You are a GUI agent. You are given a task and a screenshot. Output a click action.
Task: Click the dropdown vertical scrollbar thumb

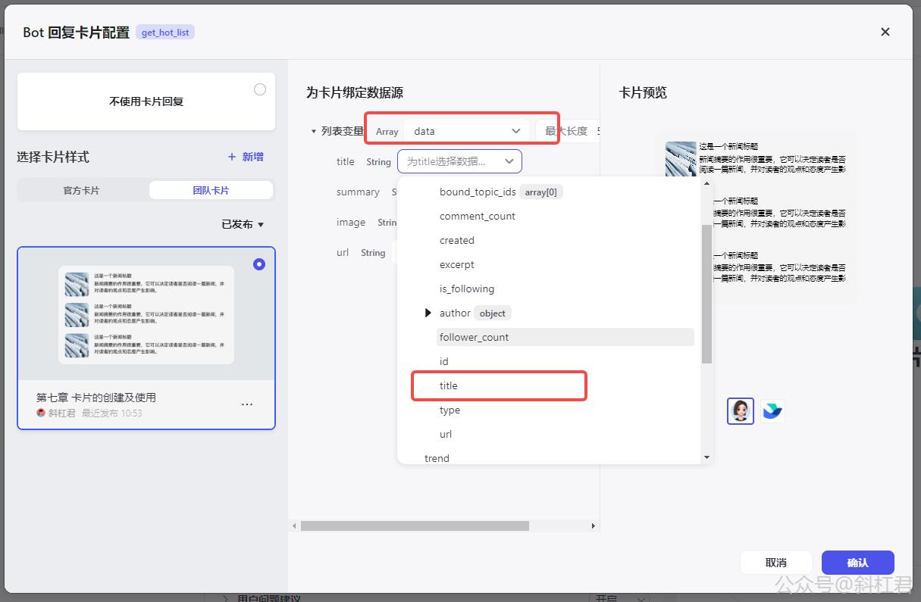pos(706,294)
